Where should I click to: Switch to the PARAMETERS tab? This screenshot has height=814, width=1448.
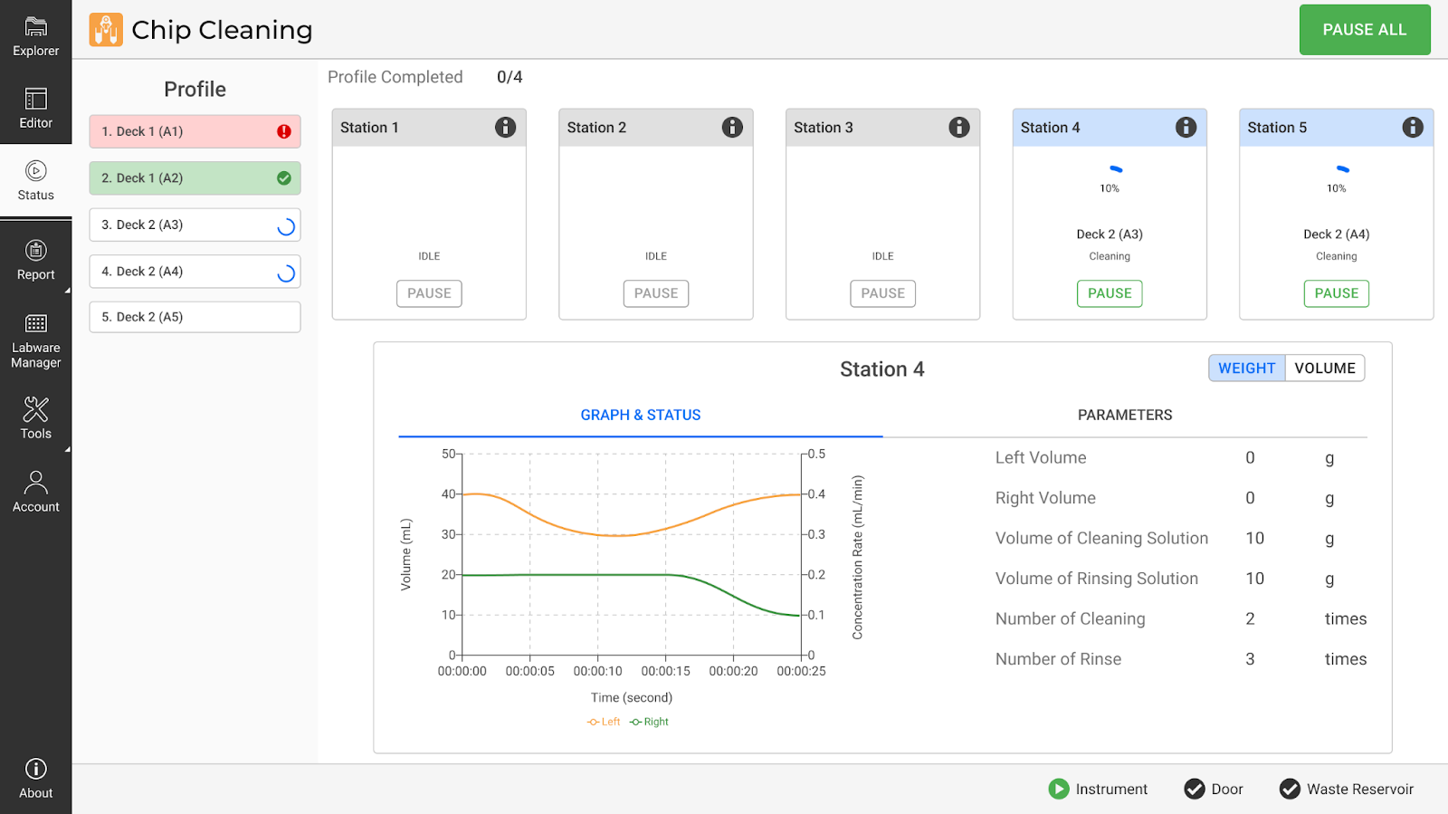pos(1124,415)
